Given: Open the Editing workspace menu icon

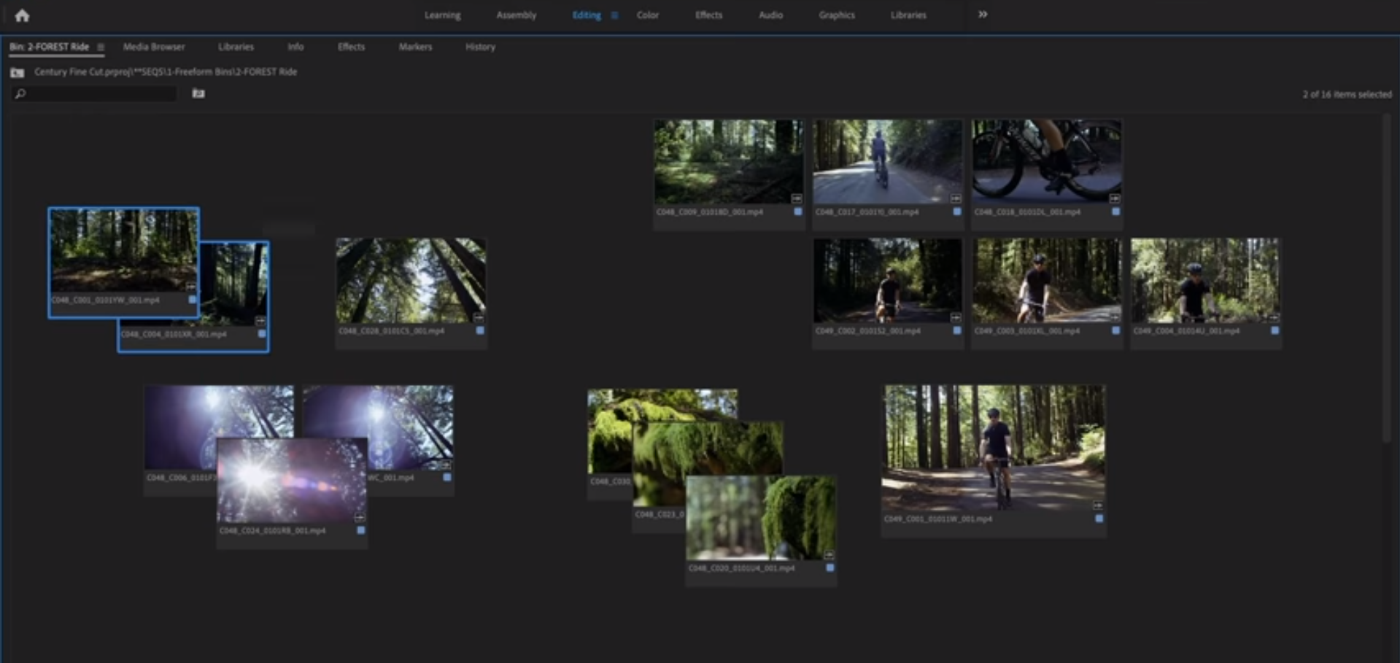Looking at the screenshot, I should pos(614,15).
